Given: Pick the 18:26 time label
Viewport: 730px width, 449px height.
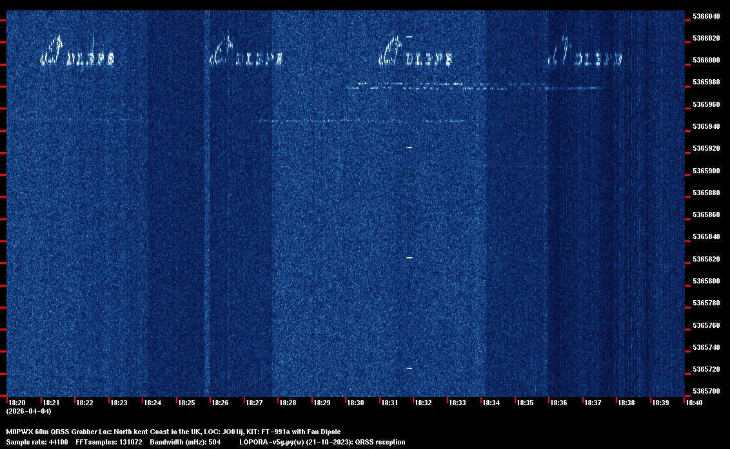Looking at the screenshot, I should 220,403.
